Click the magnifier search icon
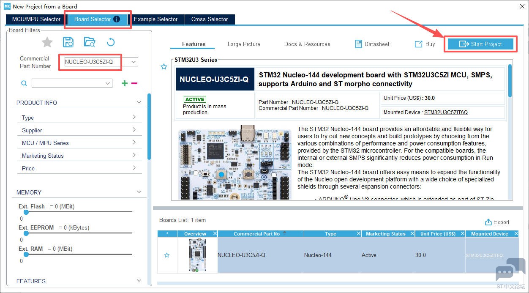529x293 pixels. (x=24, y=83)
